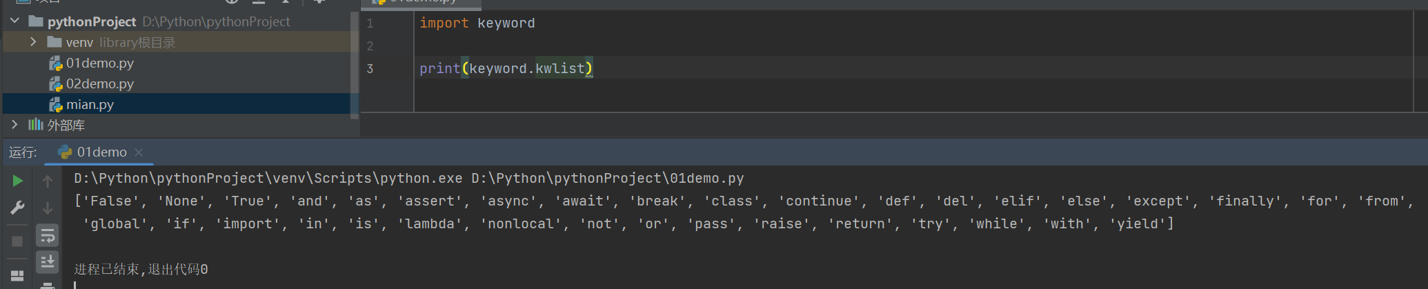Click the down arrow in run toolbar
Viewport: 1428px width, 289px height.
click(48, 208)
